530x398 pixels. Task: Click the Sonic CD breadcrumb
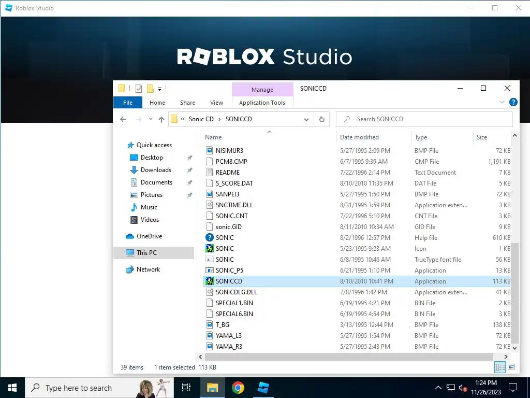tap(201, 119)
